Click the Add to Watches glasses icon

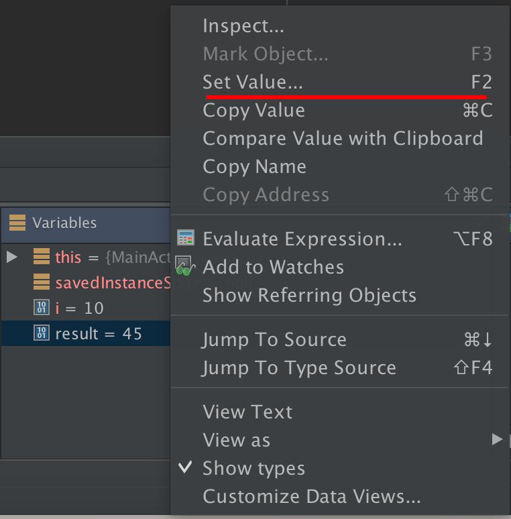tap(184, 266)
